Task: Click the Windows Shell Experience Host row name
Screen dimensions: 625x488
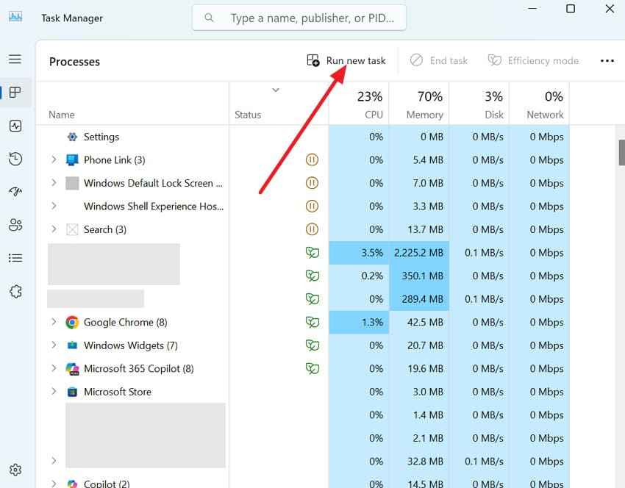Action: tap(154, 207)
